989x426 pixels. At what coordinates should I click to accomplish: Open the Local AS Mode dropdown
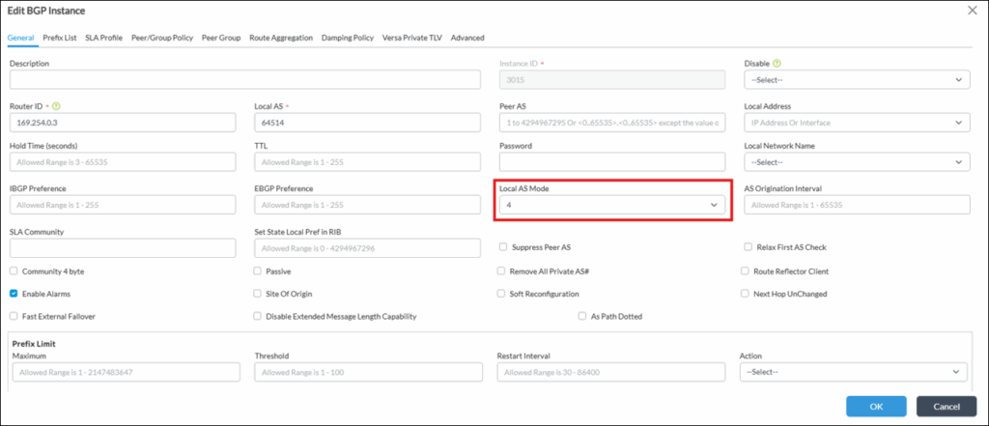click(610, 205)
